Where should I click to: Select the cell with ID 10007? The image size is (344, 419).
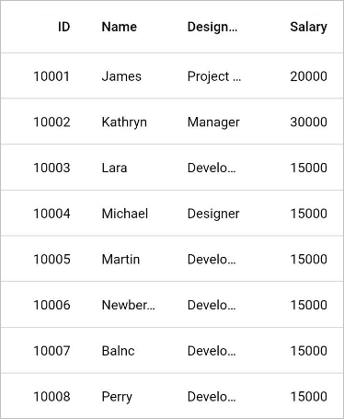point(43,350)
